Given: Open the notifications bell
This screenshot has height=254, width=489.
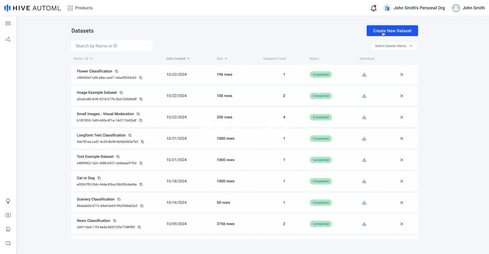Looking at the screenshot, I should click(373, 8).
